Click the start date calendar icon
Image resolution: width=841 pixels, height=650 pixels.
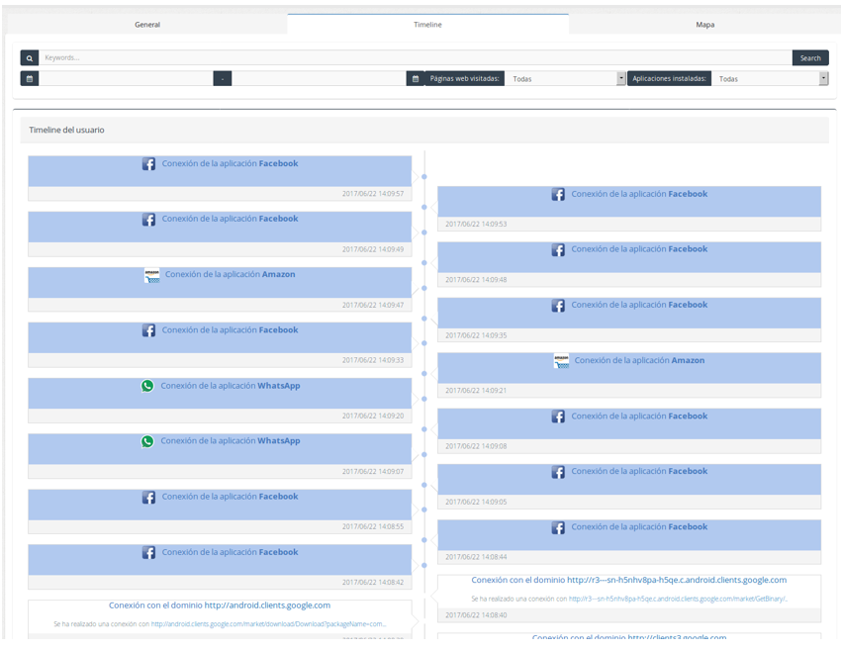30,78
